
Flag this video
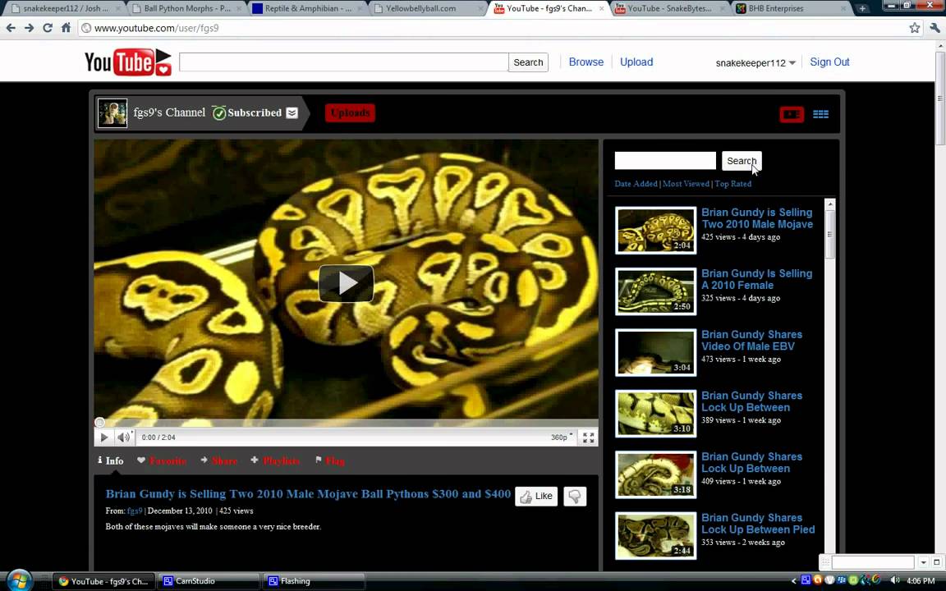point(330,460)
